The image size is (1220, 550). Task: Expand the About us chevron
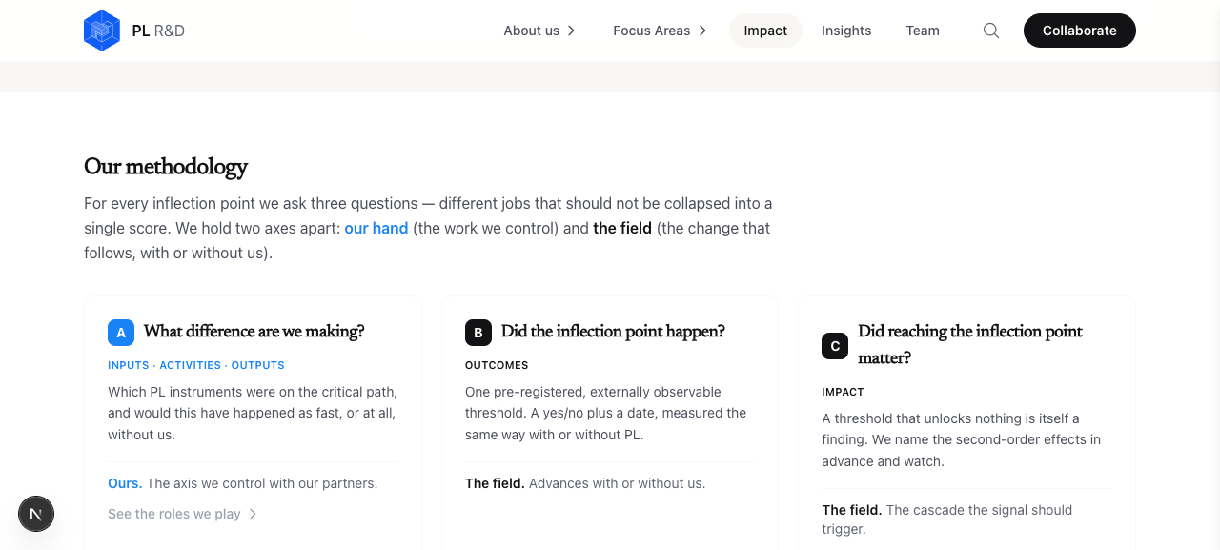(x=571, y=31)
